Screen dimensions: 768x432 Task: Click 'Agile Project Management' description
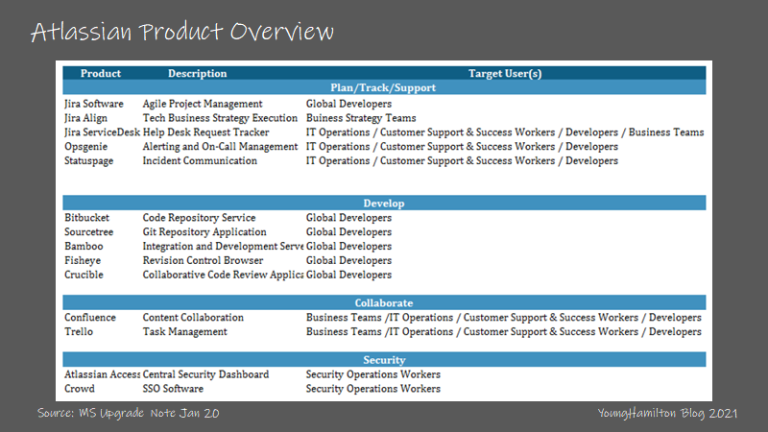[x=203, y=104]
